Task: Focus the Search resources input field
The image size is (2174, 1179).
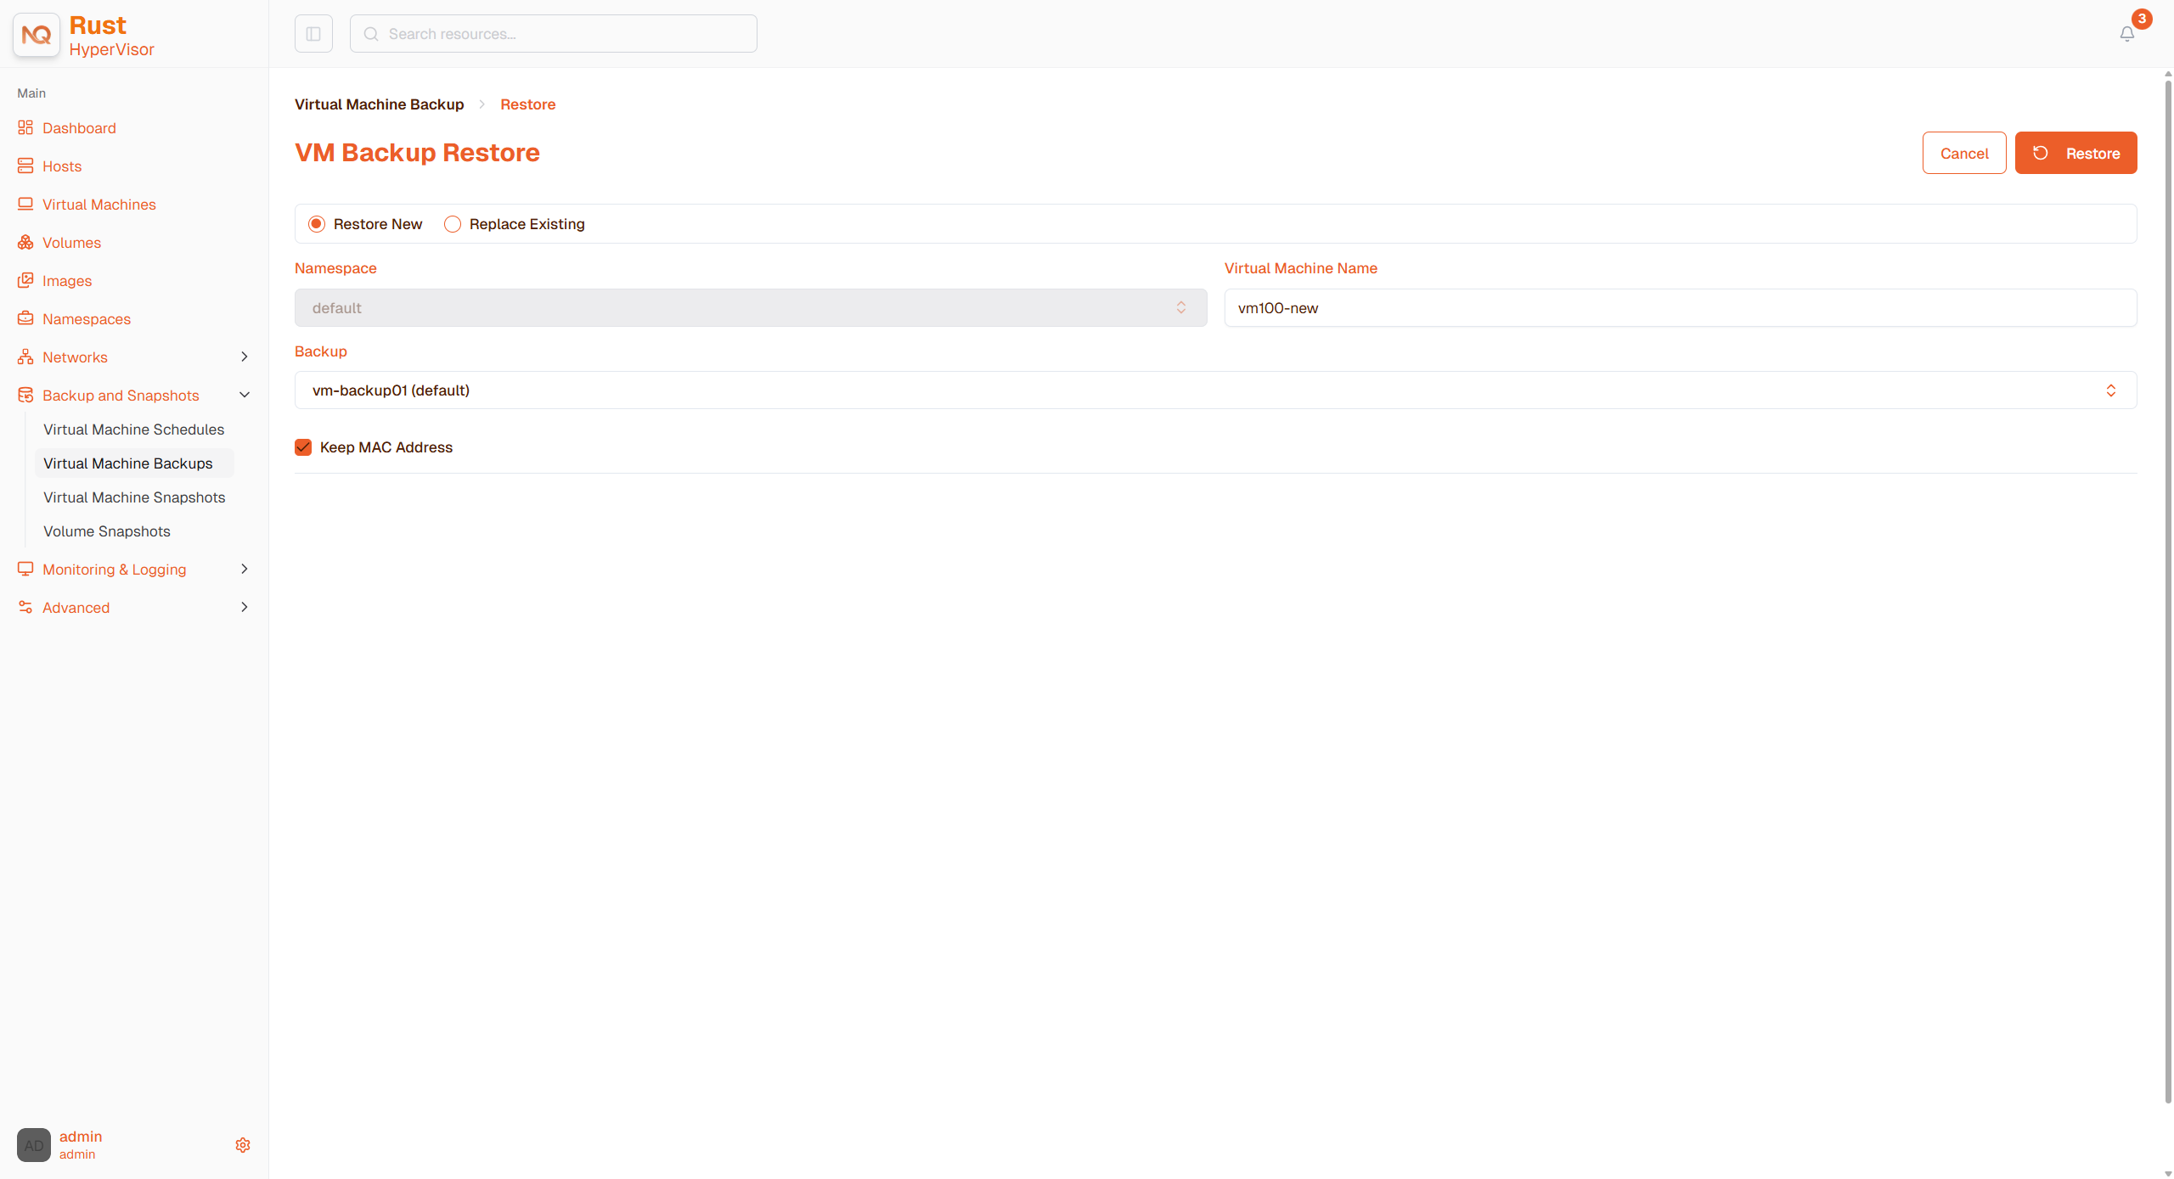Action: click(554, 34)
